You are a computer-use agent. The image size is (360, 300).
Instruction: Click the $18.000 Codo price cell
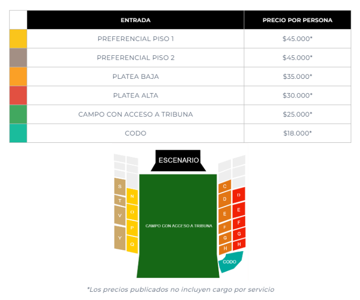pos(297,133)
